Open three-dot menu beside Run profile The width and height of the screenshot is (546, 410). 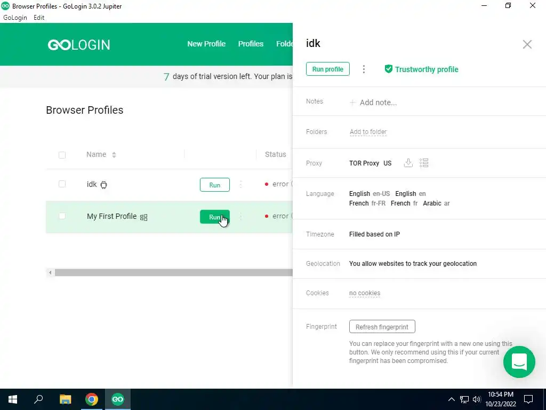[364, 69]
